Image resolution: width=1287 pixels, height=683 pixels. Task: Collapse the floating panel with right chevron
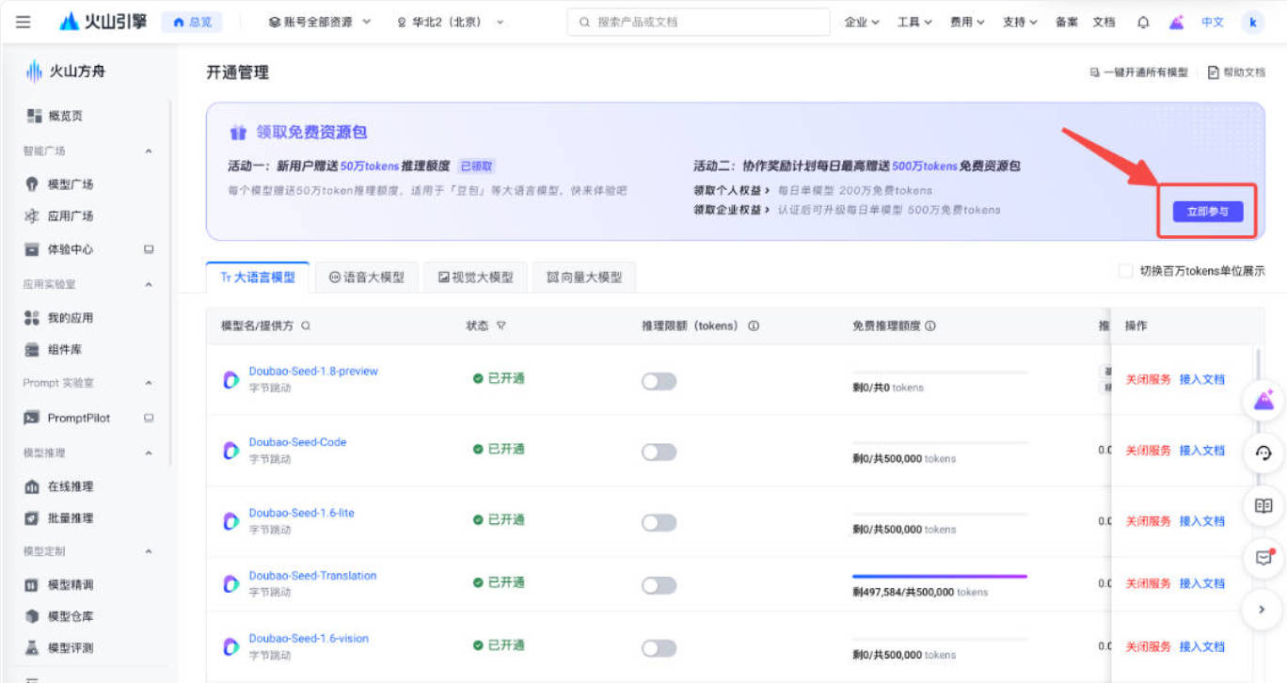[1263, 609]
